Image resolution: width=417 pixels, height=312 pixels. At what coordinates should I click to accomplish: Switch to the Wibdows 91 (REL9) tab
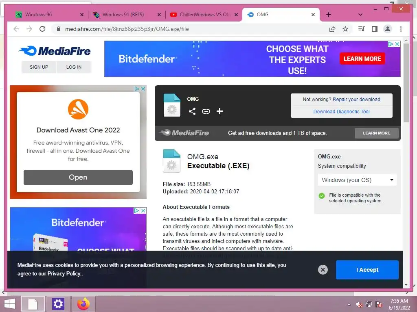tap(124, 15)
